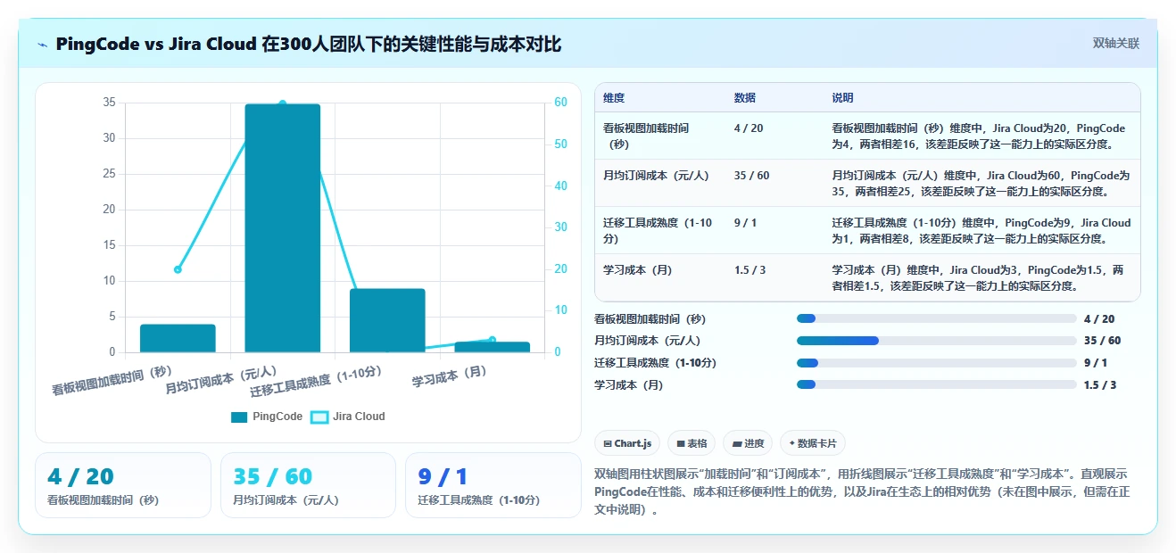Click table row label 学习成本（月）
The image size is (1176, 553).
tap(640, 270)
